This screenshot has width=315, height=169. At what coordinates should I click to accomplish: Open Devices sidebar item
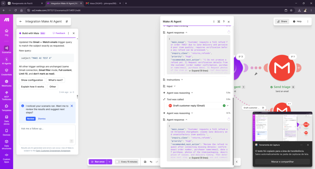coord(6,132)
